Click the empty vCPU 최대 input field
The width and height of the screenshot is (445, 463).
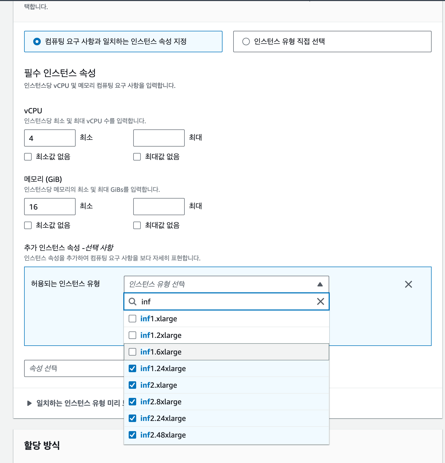click(159, 138)
